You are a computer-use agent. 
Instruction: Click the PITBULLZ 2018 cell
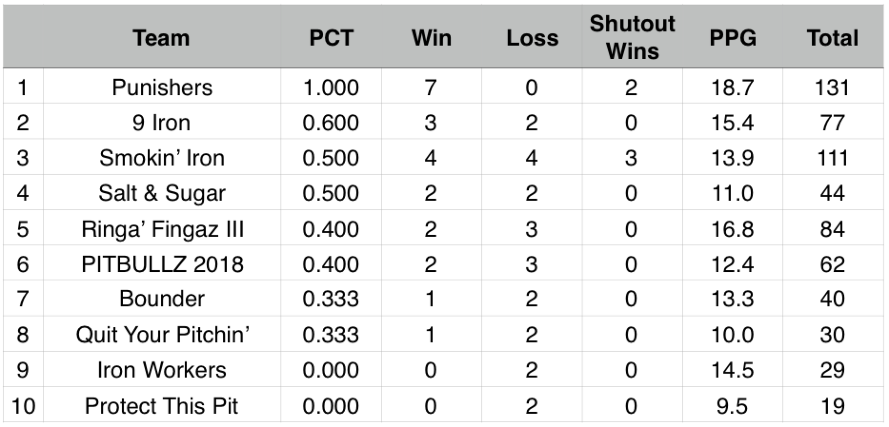(x=162, y=264)
